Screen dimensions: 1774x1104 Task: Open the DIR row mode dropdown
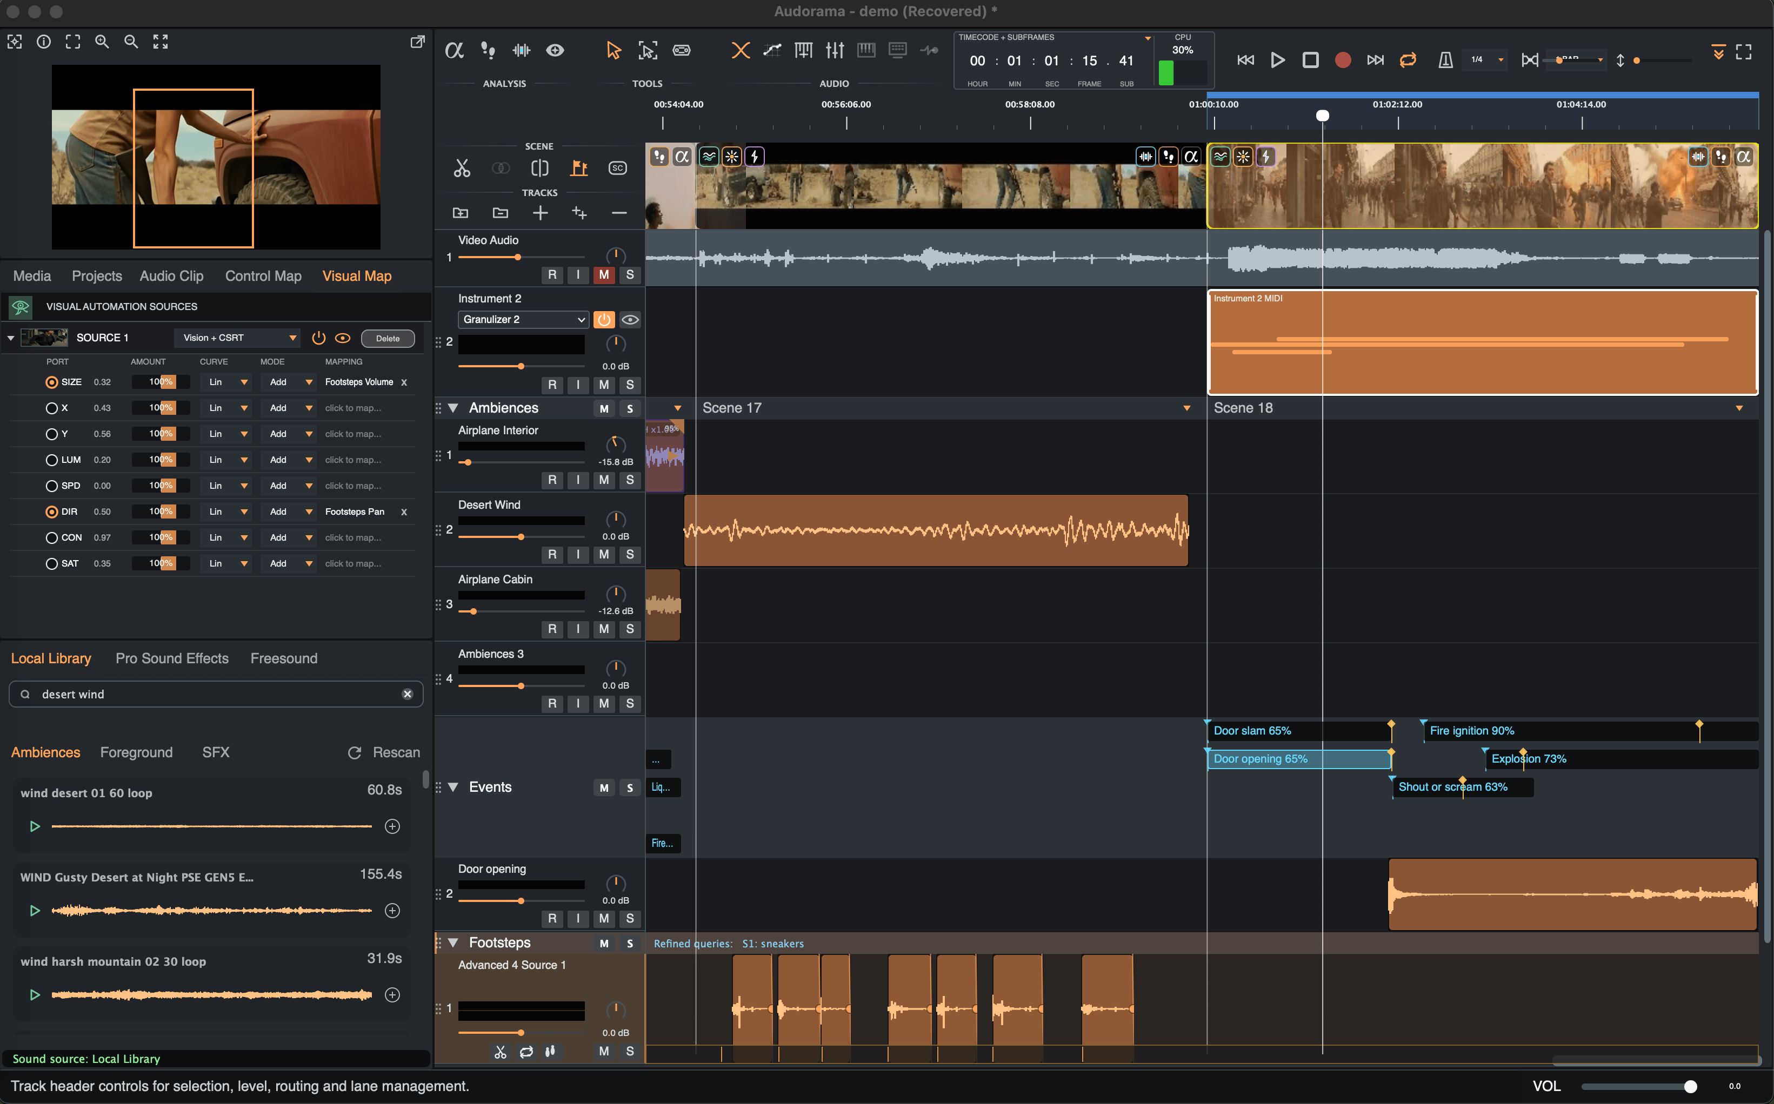(289, 512)
